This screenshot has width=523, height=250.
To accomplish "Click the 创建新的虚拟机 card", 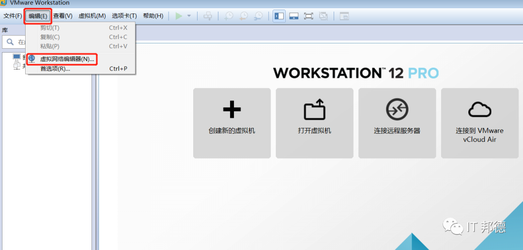I will click(232, 123).
